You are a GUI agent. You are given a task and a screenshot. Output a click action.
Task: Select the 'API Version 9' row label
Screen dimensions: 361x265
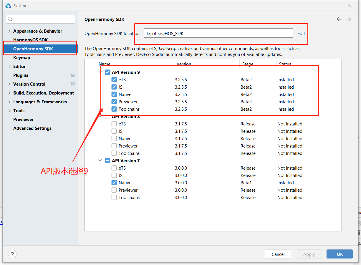(126, 72)
